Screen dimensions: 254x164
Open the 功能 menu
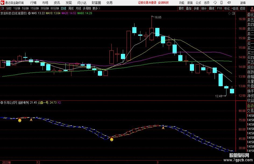[x=182, y=3]
